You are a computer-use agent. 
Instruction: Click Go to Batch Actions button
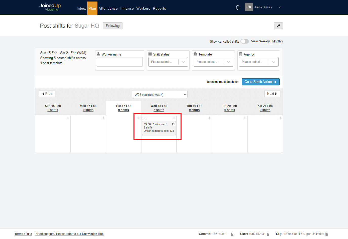[x=260, y=82]
